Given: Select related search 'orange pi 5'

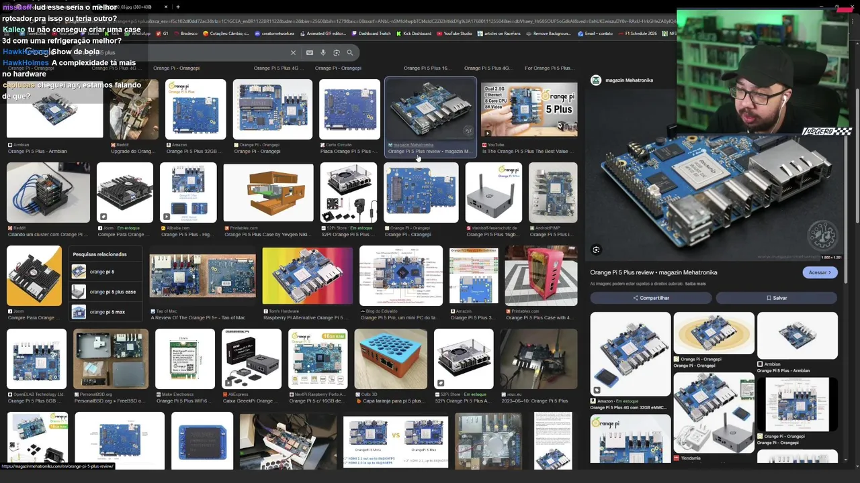Looking at the screenshot, I should [106, 272].
